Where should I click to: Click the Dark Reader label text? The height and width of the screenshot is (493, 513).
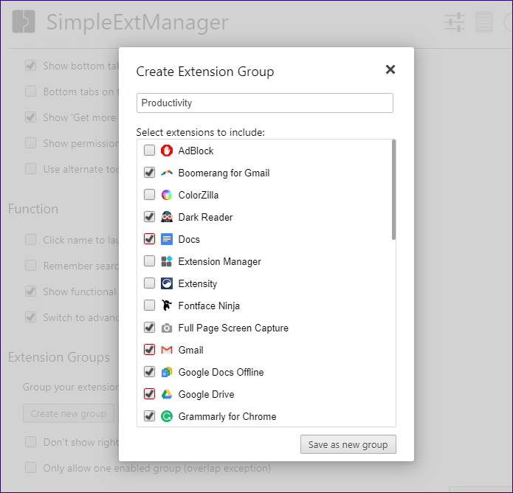[205, 217]
